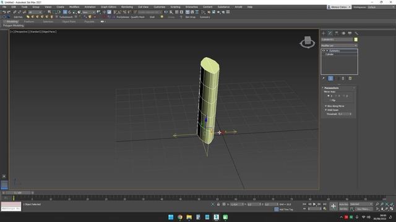Open the Hierarchy panel tab
Screen dimensions: 396x222
[337, 33]
